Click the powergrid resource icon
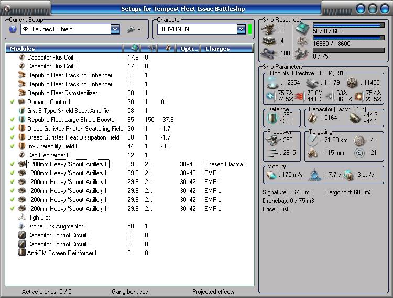The image size is (393, 298). [302, 41]
